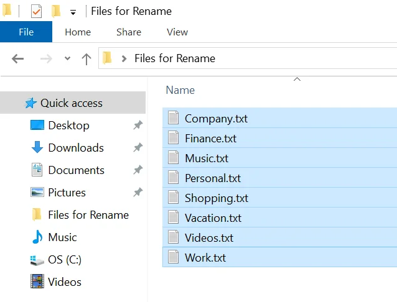Select the Work.txt file
Screen dimensions: 397x302
(x=205, y=257)
